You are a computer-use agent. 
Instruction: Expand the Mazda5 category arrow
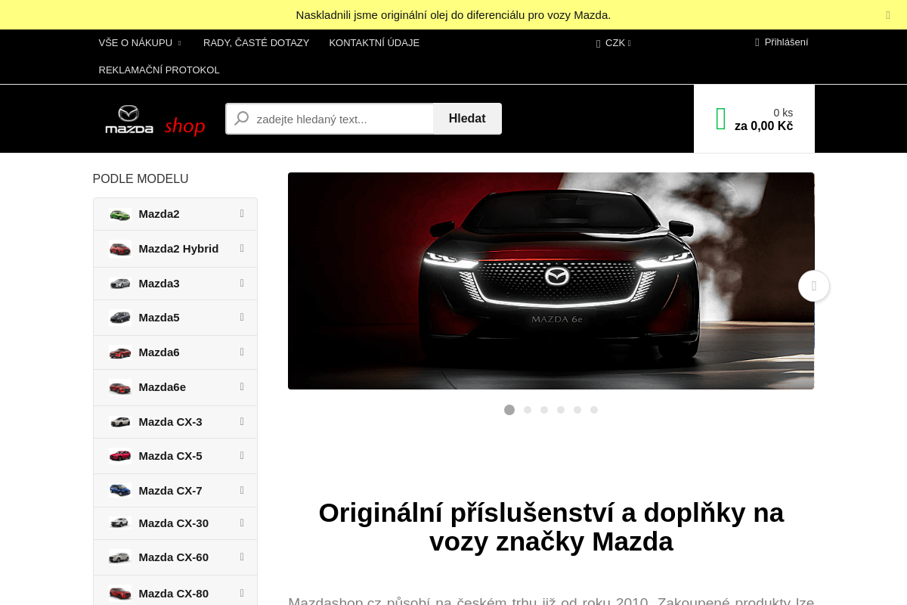point(242,317)
